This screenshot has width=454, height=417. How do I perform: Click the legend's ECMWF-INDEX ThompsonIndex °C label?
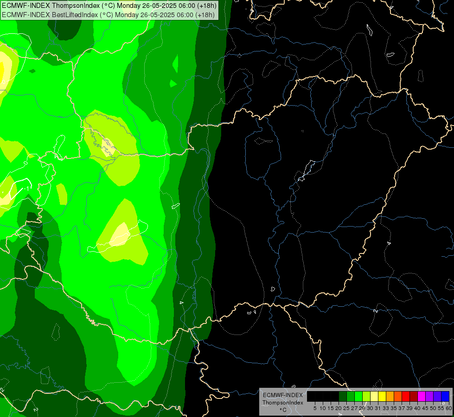283,402
